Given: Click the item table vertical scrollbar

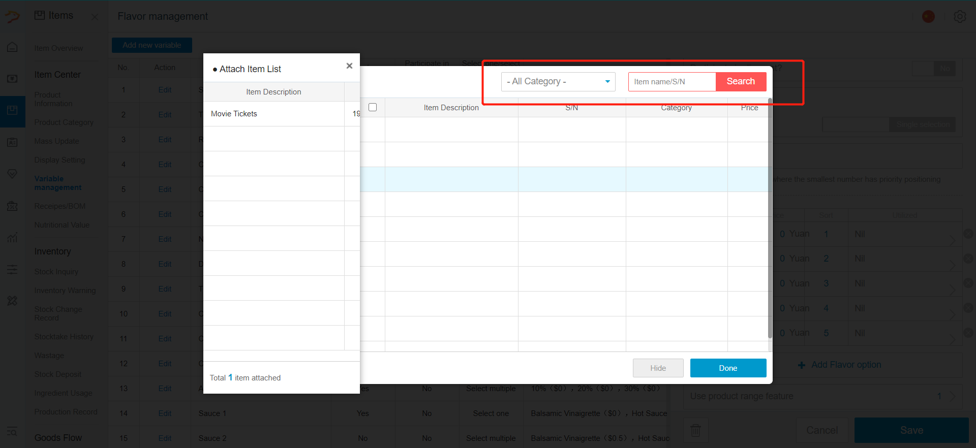Looking at the screenshot, I should coord(770,218).
